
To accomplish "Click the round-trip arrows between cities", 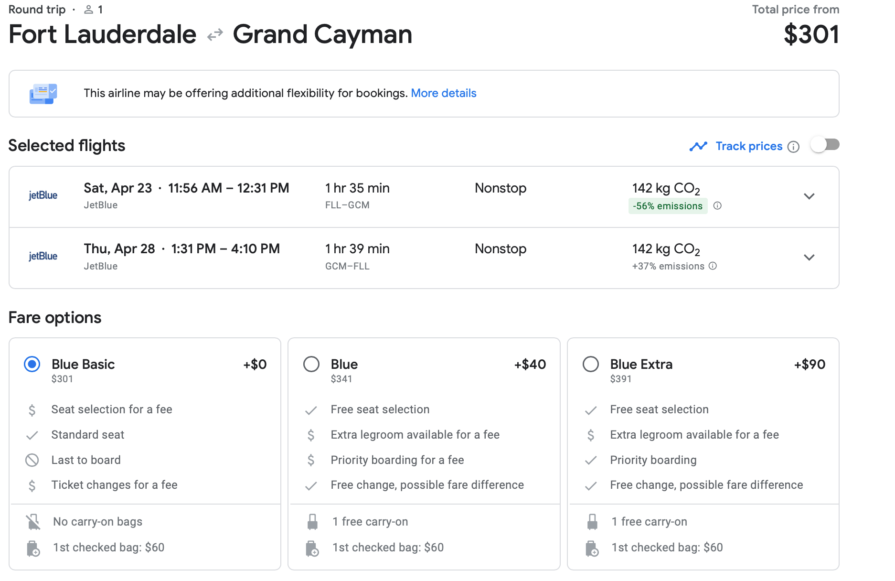I will [215, 34].
